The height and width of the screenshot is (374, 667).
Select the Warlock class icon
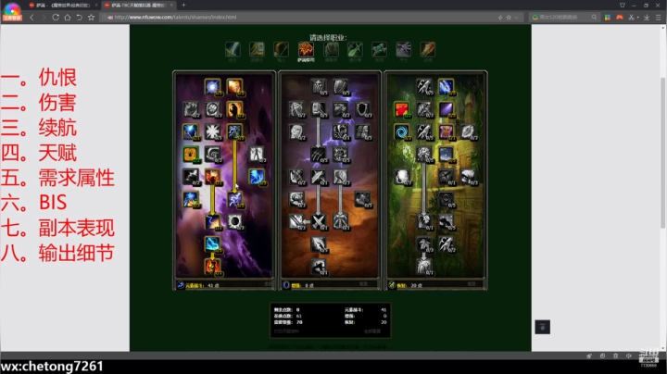(403, 49)
